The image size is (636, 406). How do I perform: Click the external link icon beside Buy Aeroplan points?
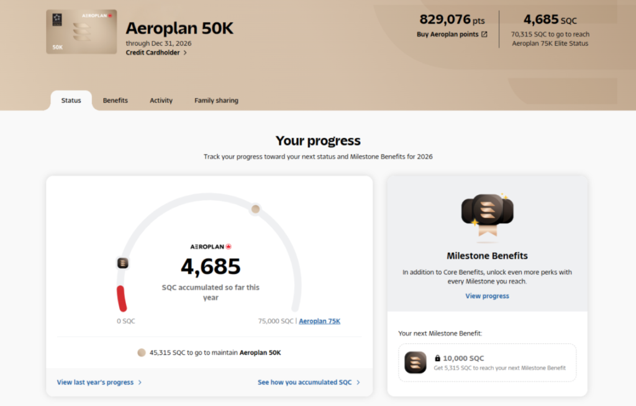[484, 35]
